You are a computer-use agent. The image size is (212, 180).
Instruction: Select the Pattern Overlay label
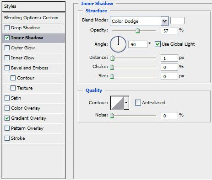[27, 128]
